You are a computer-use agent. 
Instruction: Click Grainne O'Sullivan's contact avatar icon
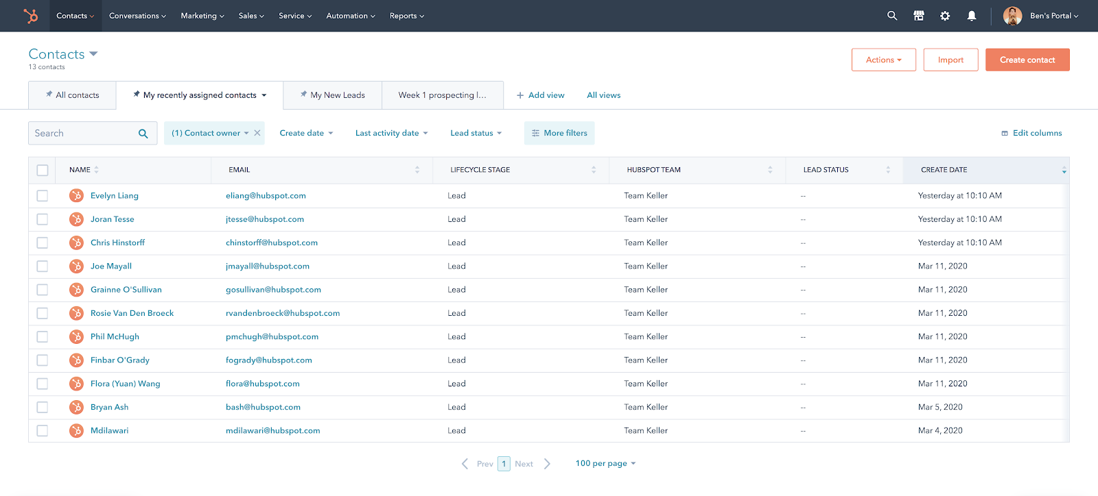click(x=76, y=290)
